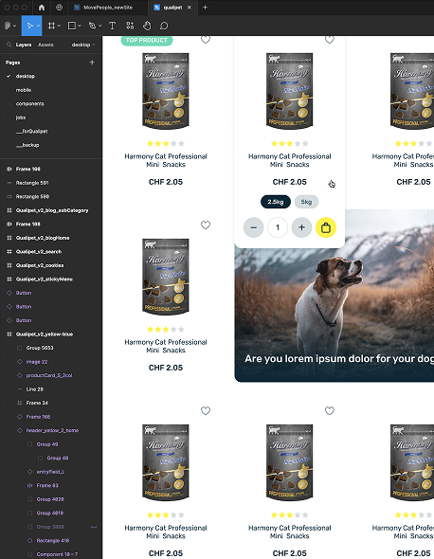Select the components page
Screen dimensions: 434x559
51,103
